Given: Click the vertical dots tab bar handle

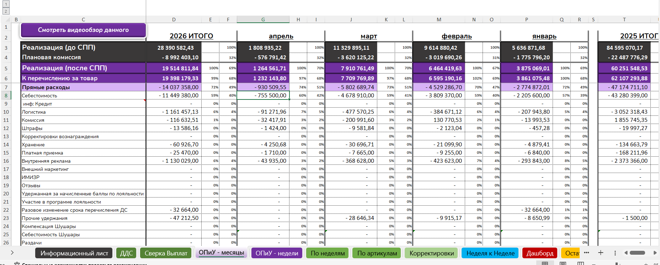Looking at the screenshot, I should [615, 253].
